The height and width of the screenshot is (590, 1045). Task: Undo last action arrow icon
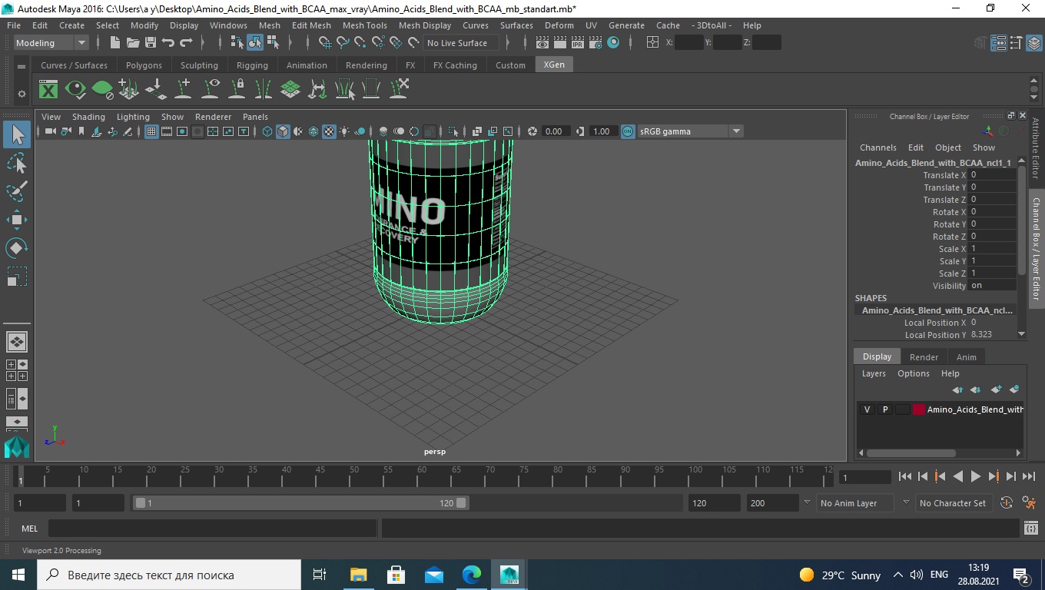click(168, 42)
